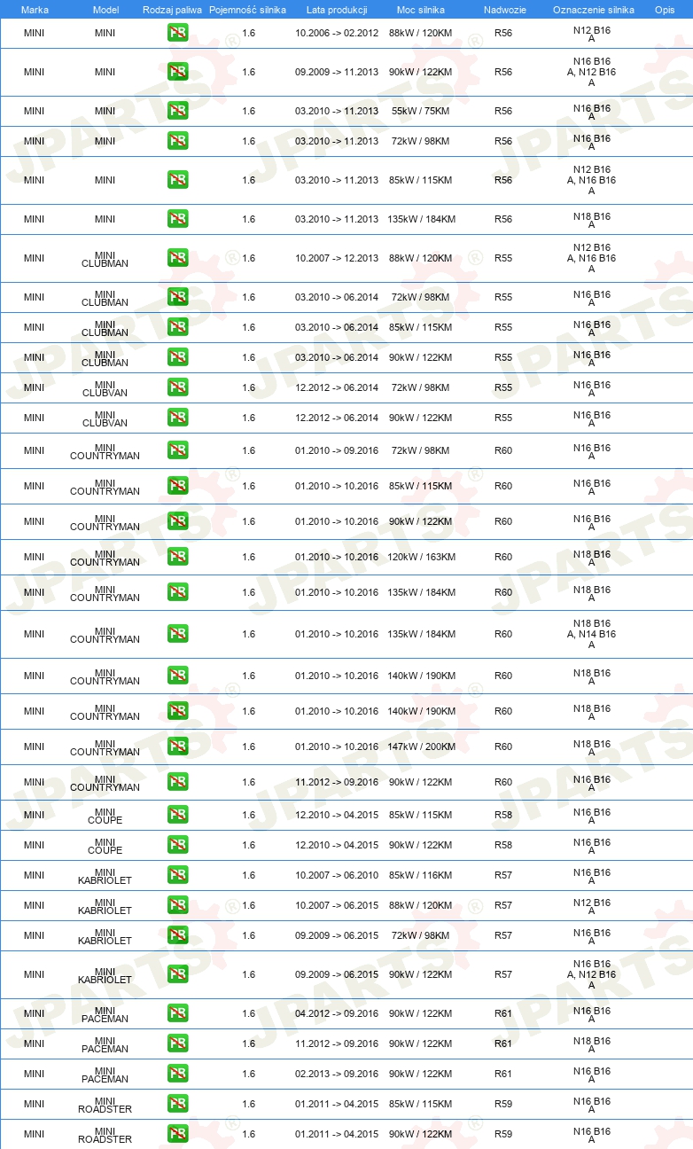Click the fuel icon for MINI R56 135kW / 184KM

pos(177,219)
